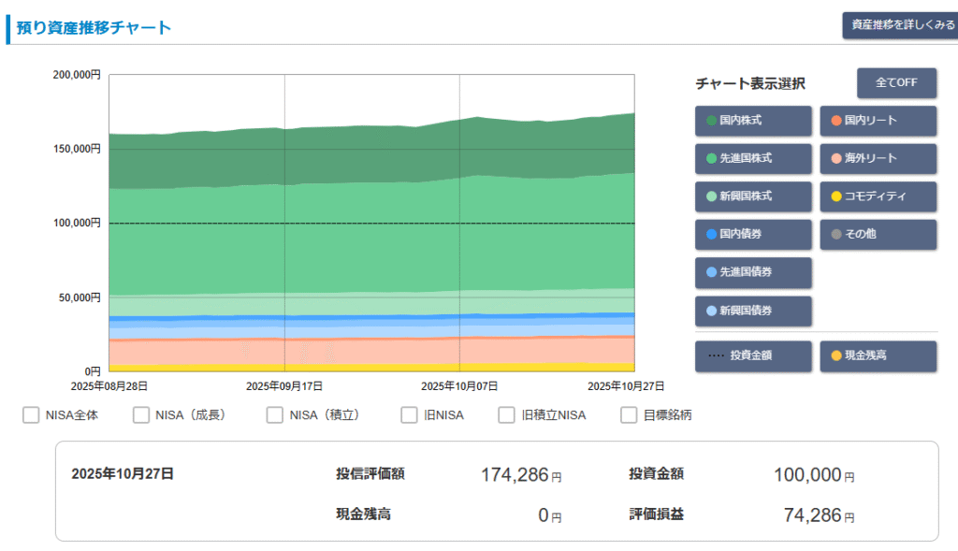Check the 旧NISA checkbox
Screen dimensions: 958x551
[409, 414]
